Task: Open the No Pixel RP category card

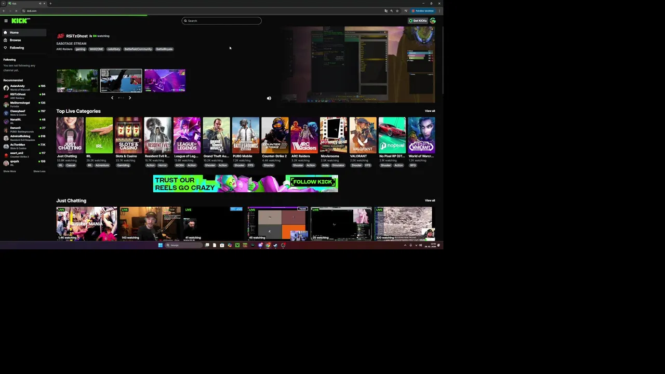Action: point(392,135)
